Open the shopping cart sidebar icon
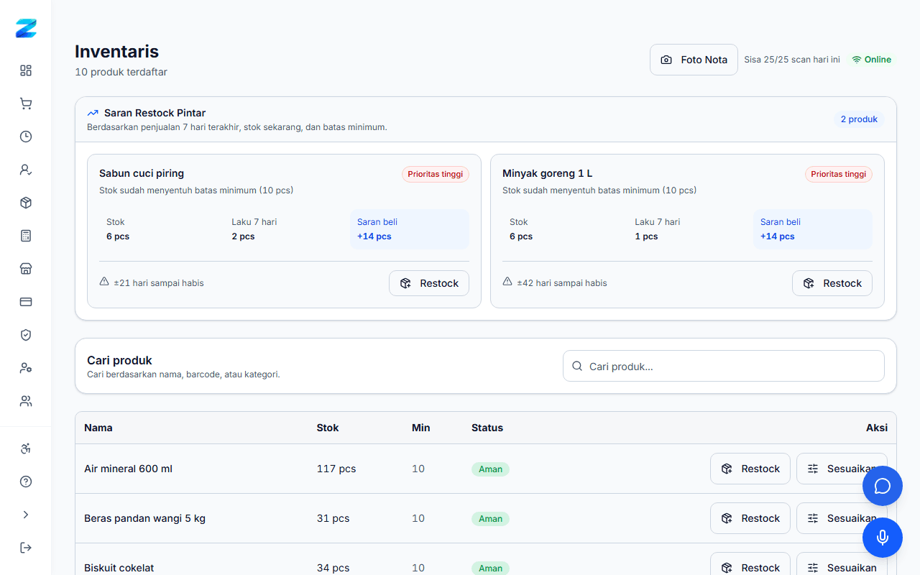This screenshot has height=575, width=920. point(26,103)
